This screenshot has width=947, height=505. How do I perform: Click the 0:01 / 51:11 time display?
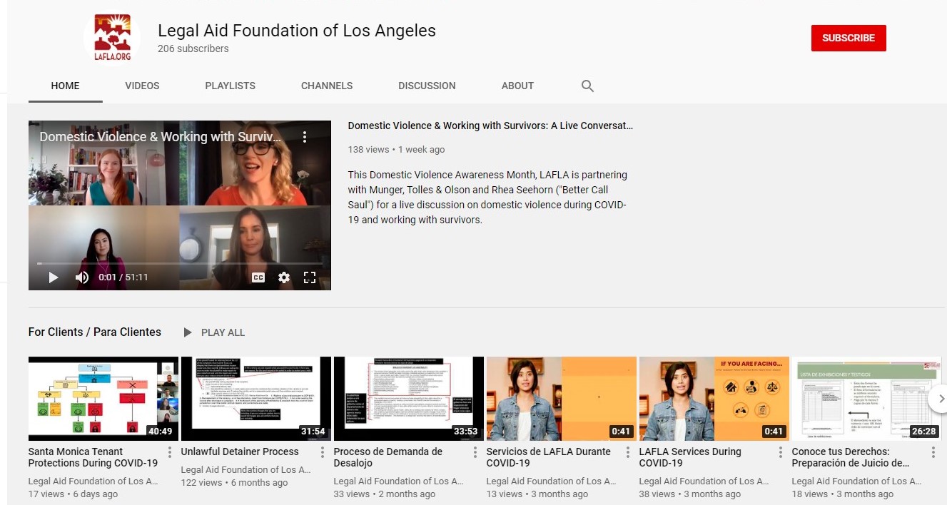coord(123,277)
